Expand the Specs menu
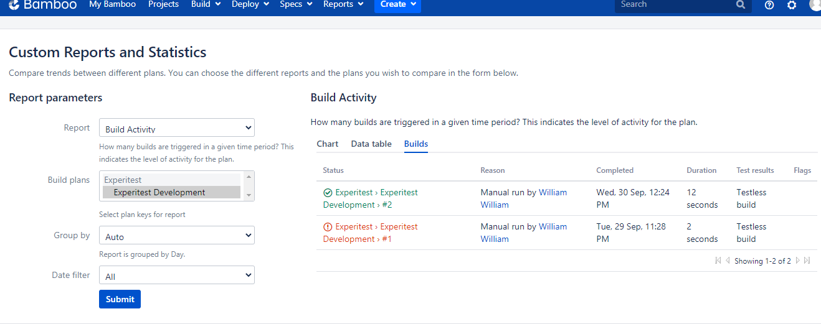The image size is (821, 324). (x=296, y=4)
